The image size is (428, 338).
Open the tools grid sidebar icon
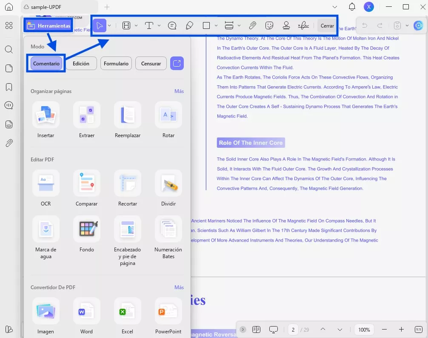pos(9,25)
